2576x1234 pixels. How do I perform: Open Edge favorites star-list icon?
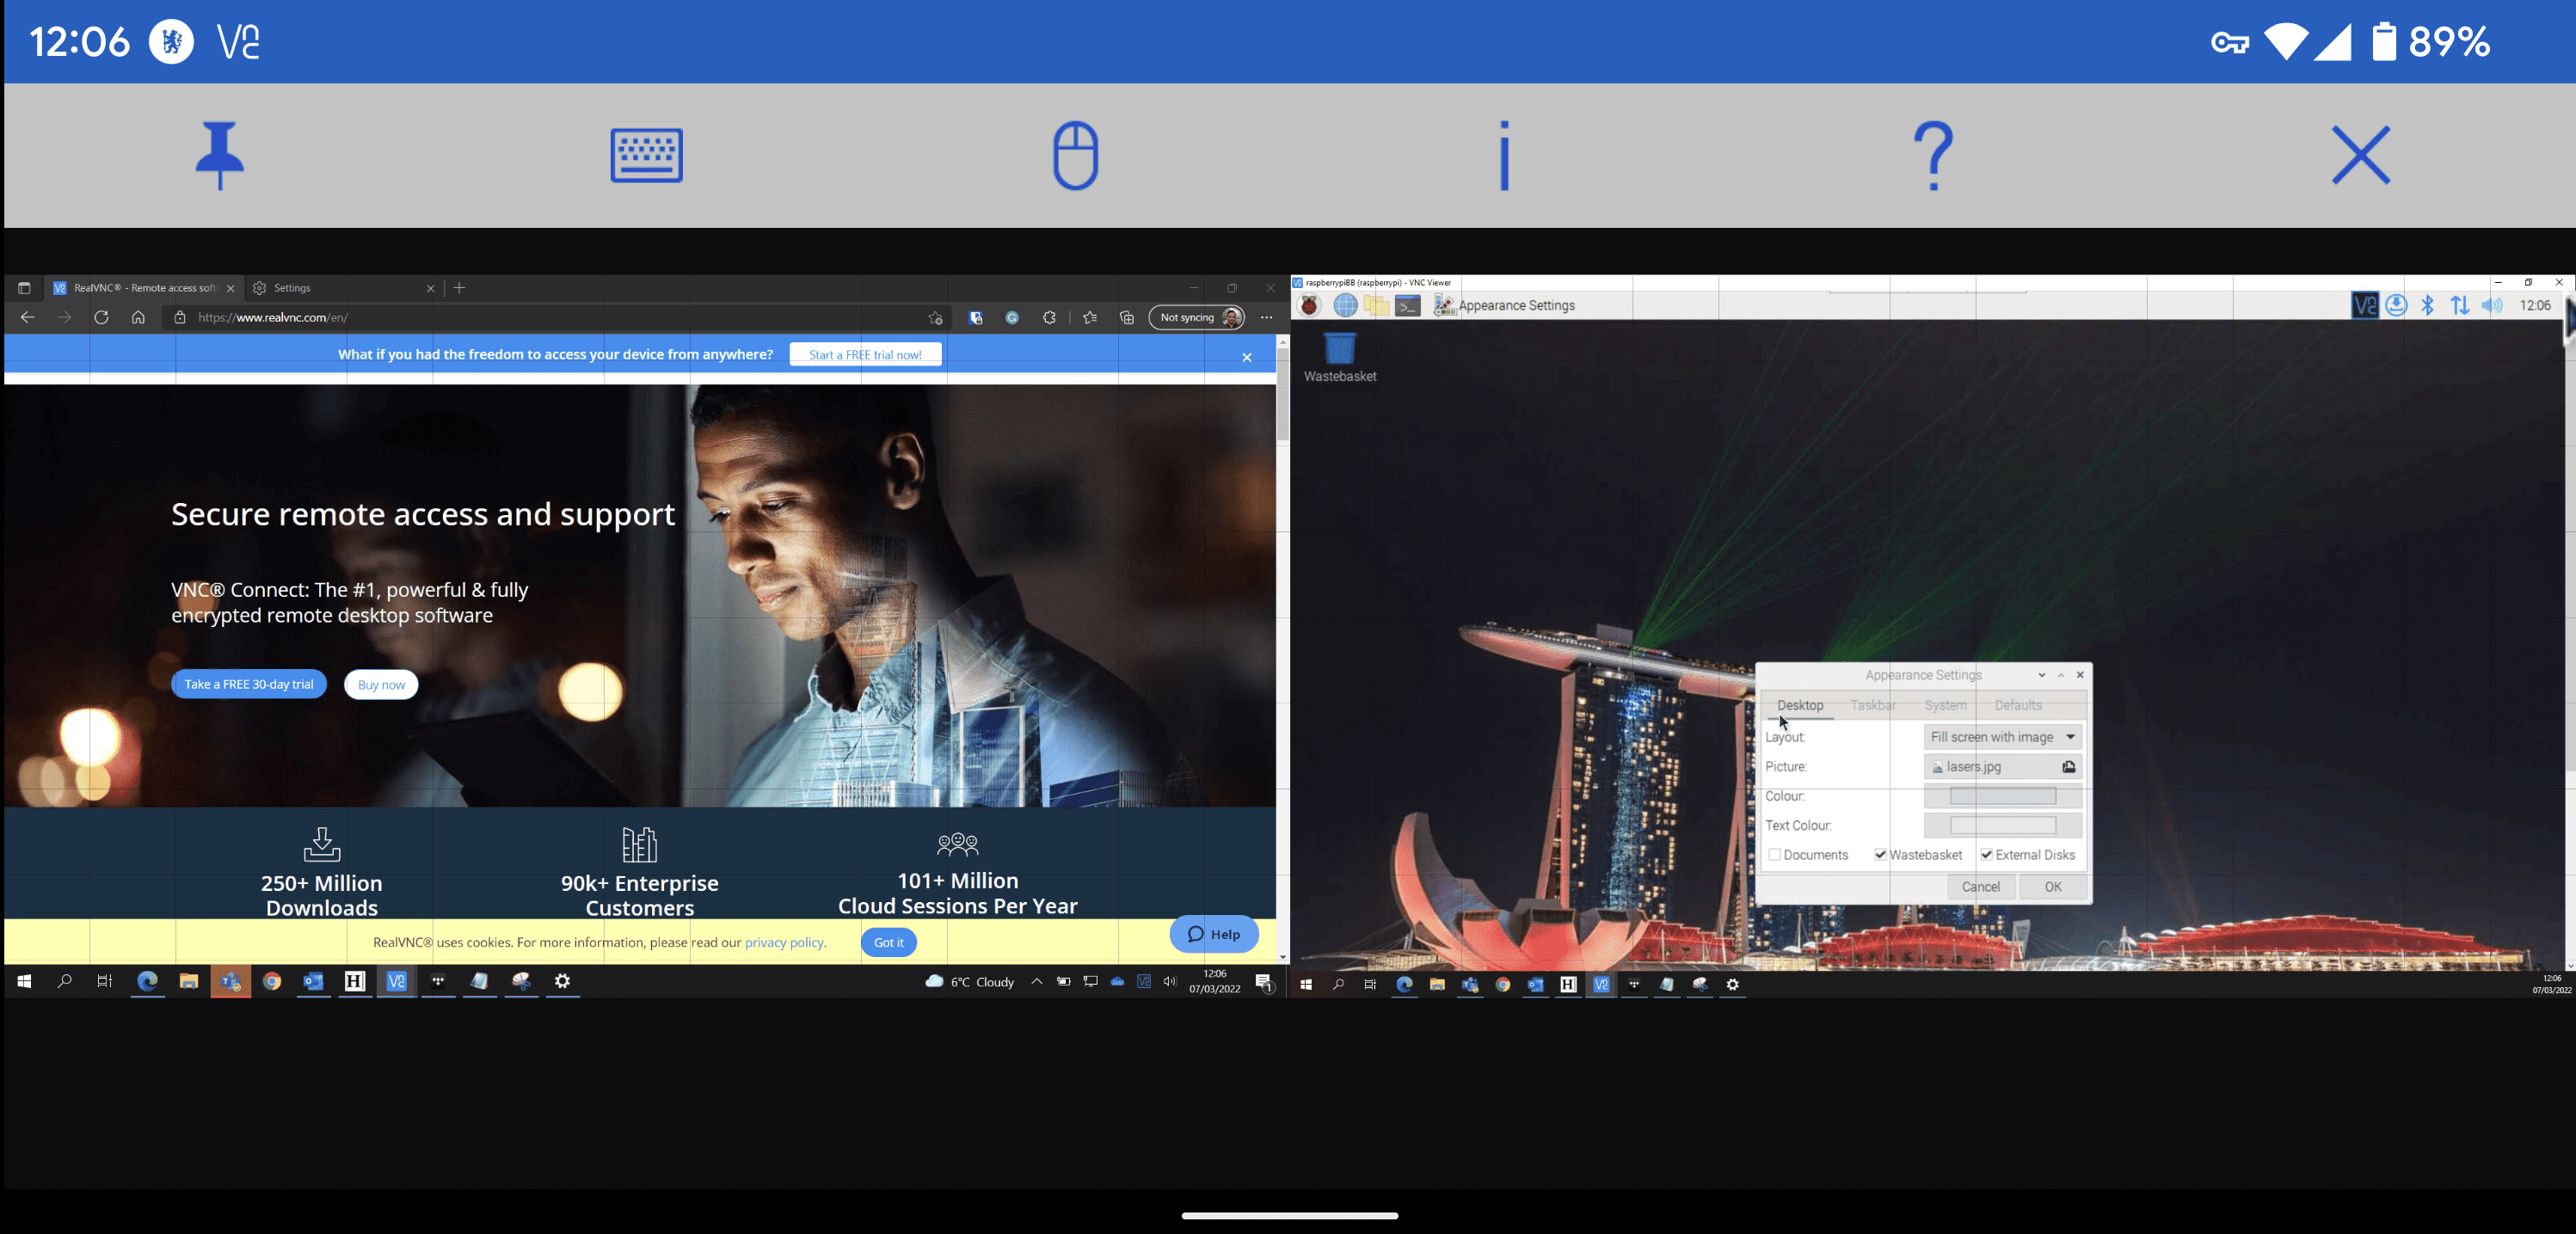pyautogui.click(x=1090, y=317)
